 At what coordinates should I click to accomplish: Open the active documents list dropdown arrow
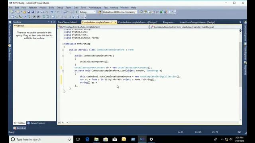(x=240, y=22)
